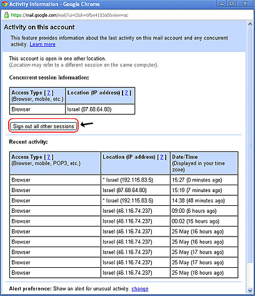Screen dimensions: 255x296
Task: Open the help link beside Location in the recent activity table
Action: point(162,156)
